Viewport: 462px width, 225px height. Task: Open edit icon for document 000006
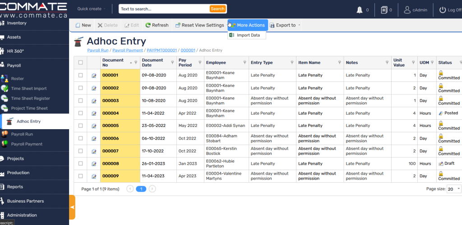94,139
